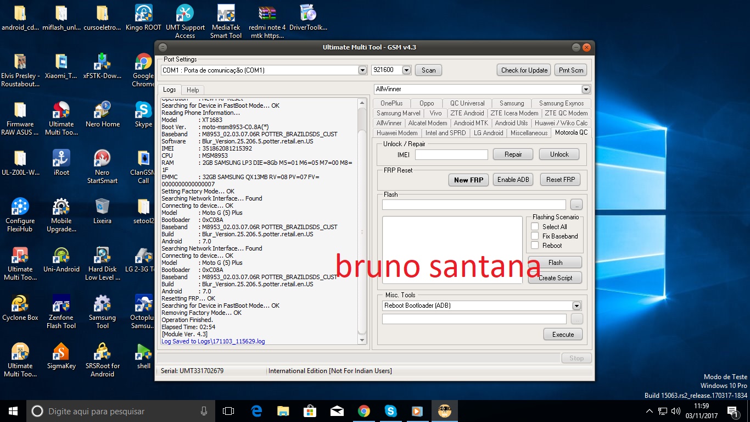The image size is (750, 422).
Task: Launch Nero Home from desktop
Action: point(102,115)
